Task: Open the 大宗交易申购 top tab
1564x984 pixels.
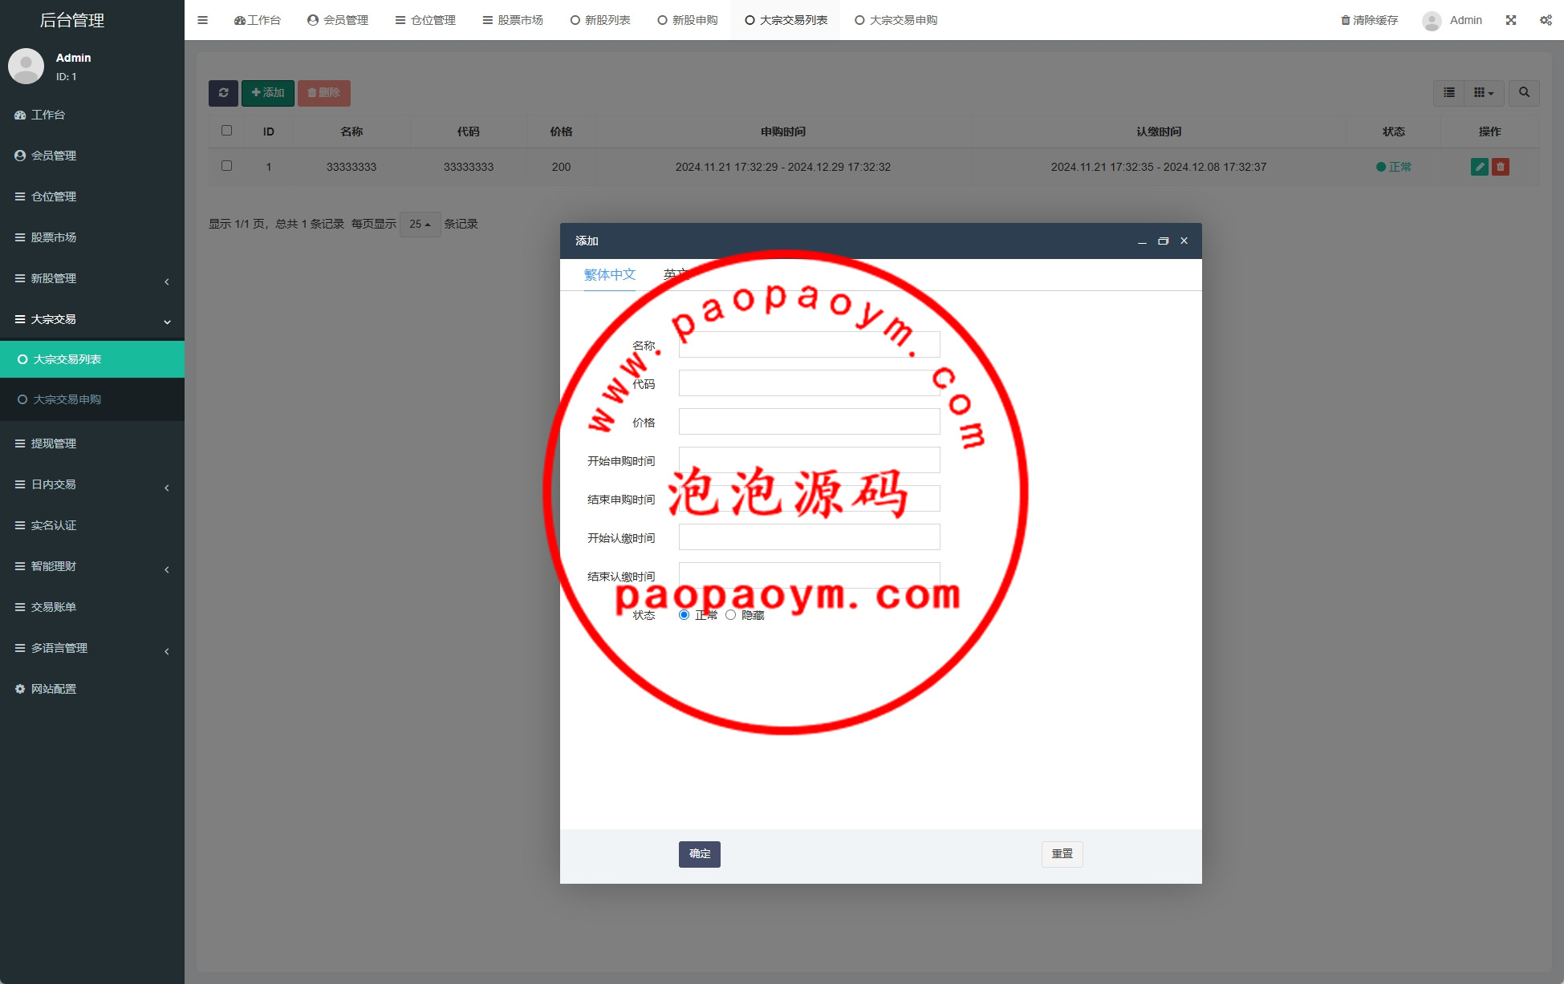Action: coord(896,20)
